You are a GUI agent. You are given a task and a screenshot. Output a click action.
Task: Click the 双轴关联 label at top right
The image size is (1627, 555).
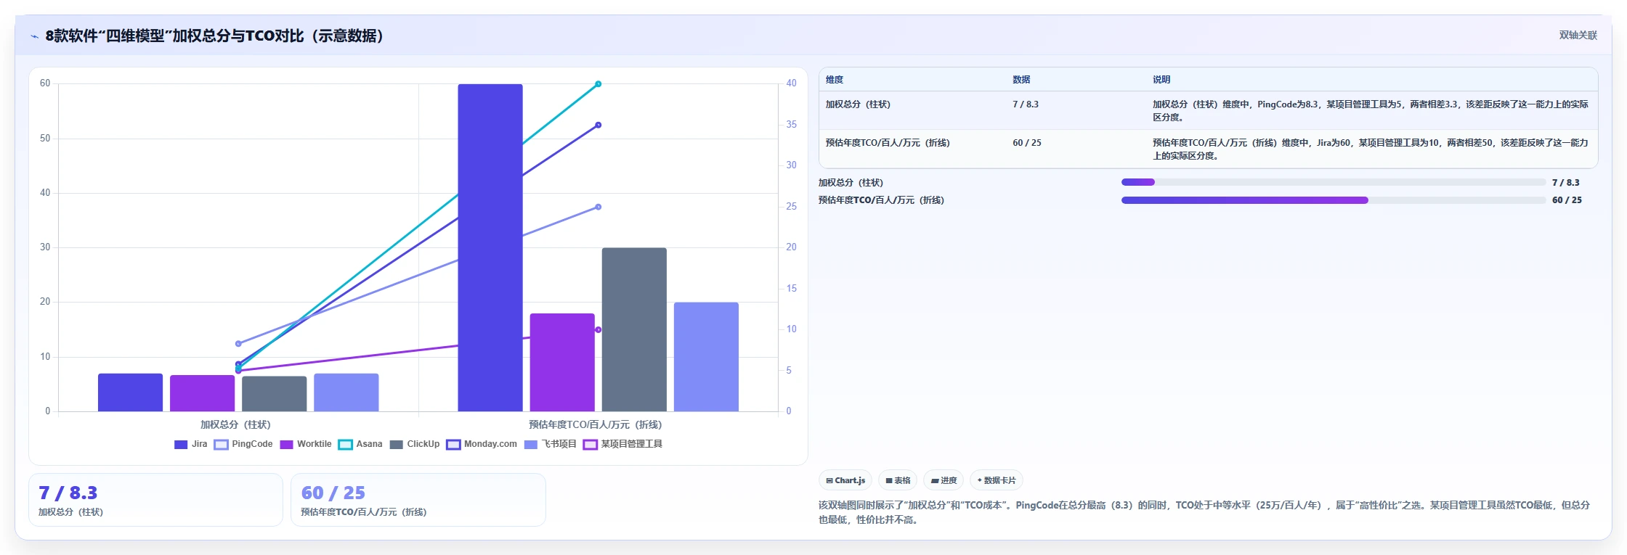pos(1578,35)
